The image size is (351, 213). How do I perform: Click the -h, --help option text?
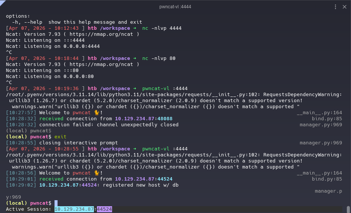pos(29,22)
